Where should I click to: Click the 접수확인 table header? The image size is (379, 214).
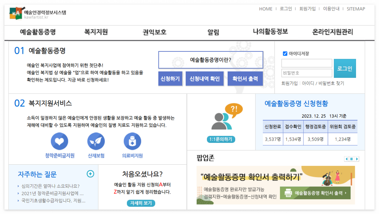(x=293, y=127)
